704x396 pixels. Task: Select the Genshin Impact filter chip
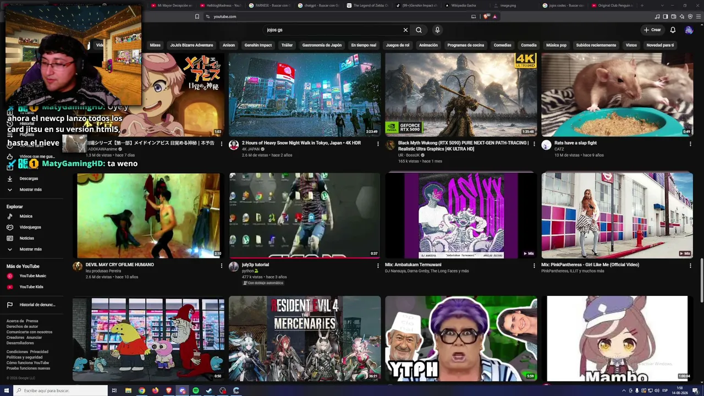click(x=258, y=45)
